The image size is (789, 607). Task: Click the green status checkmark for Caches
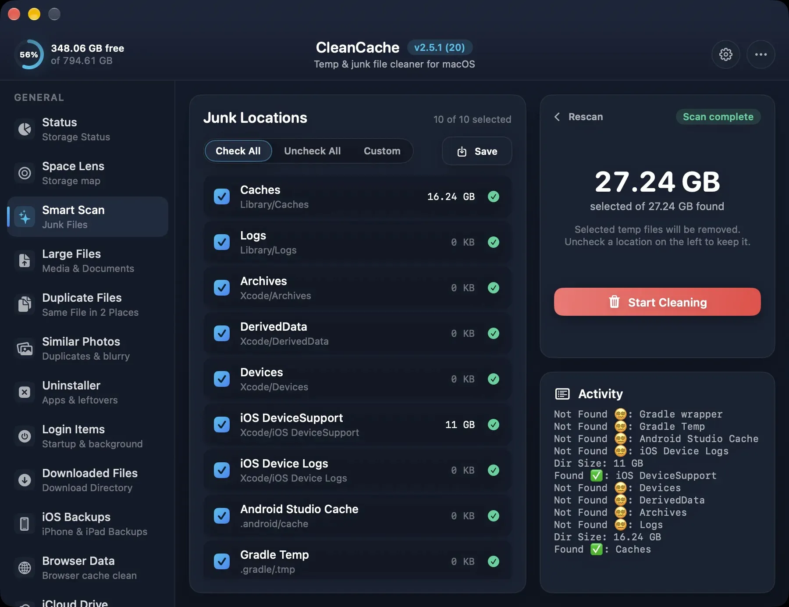pos(494,196)
